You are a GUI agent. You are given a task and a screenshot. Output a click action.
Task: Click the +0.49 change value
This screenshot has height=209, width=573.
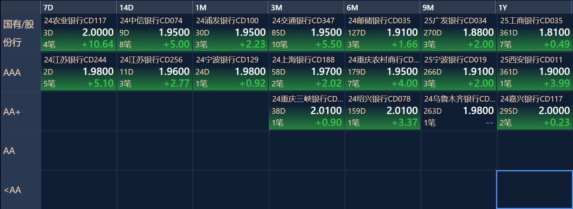pos(557,44)
